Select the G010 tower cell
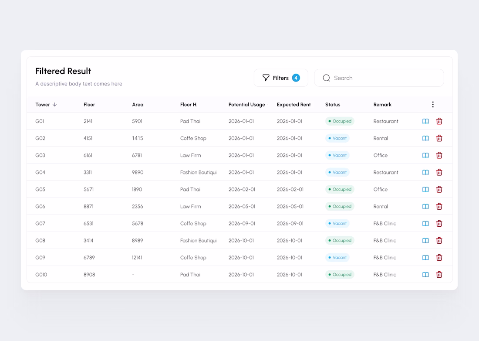Image resolution: width=479 pixels, height=341 pixels. 41,275
